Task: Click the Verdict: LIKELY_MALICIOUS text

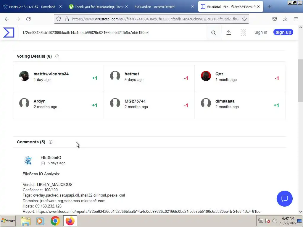Action: tap(48, 184)
